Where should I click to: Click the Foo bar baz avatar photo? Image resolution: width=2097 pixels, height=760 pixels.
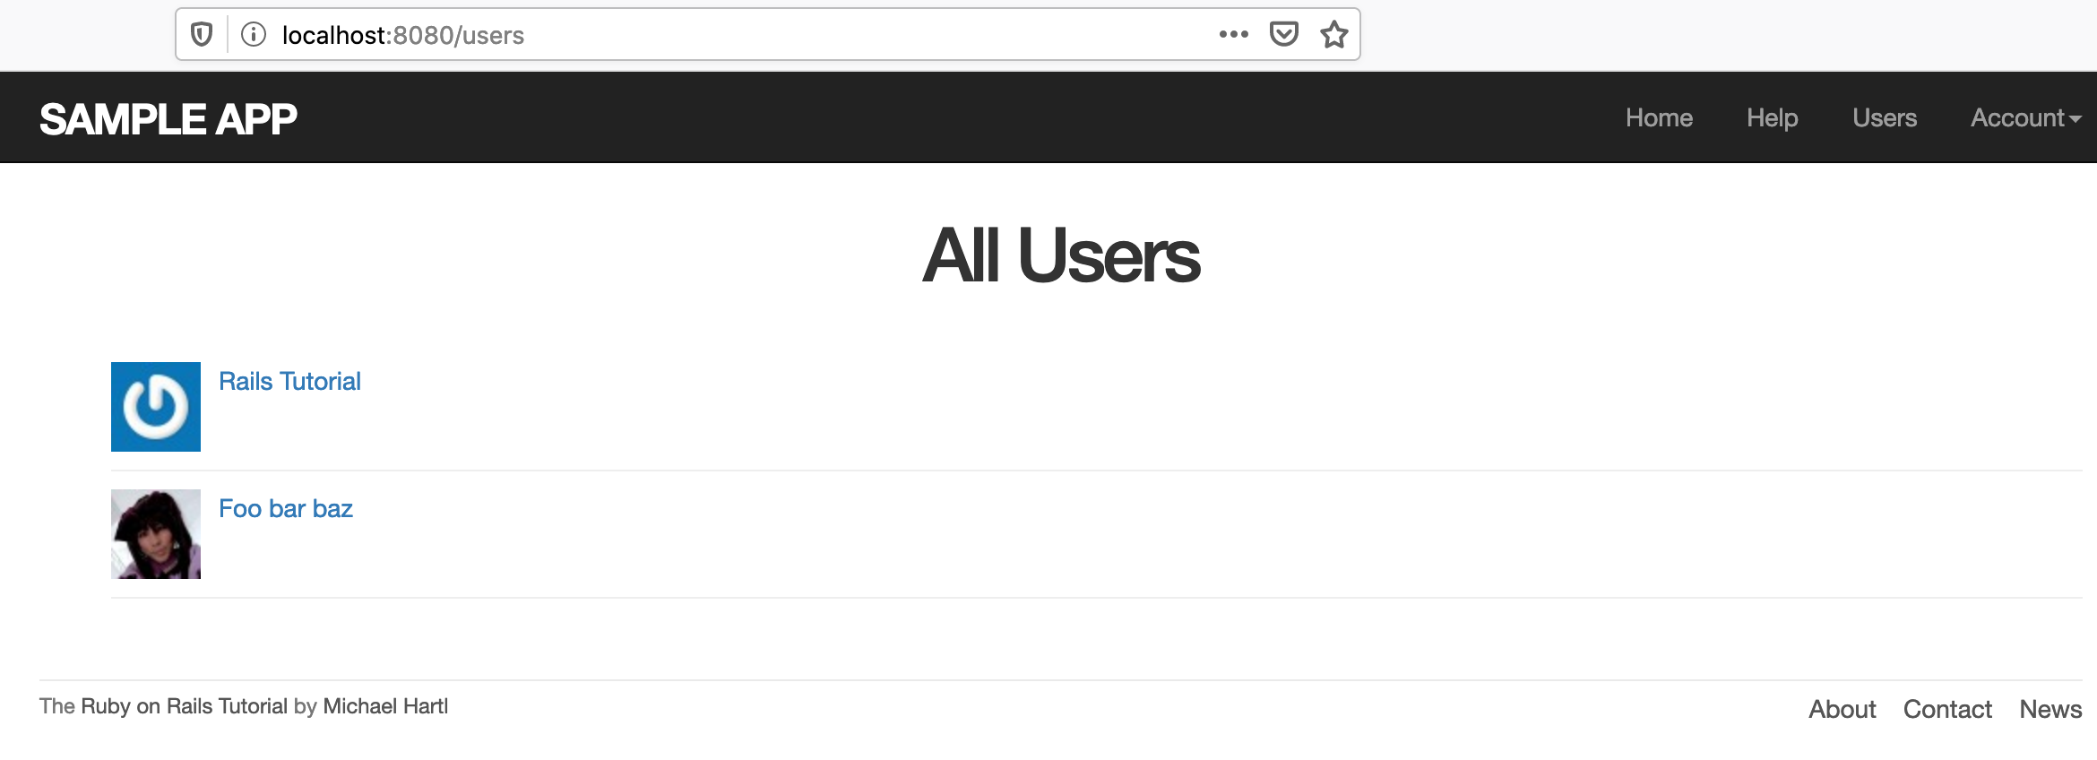coord(156,534)
